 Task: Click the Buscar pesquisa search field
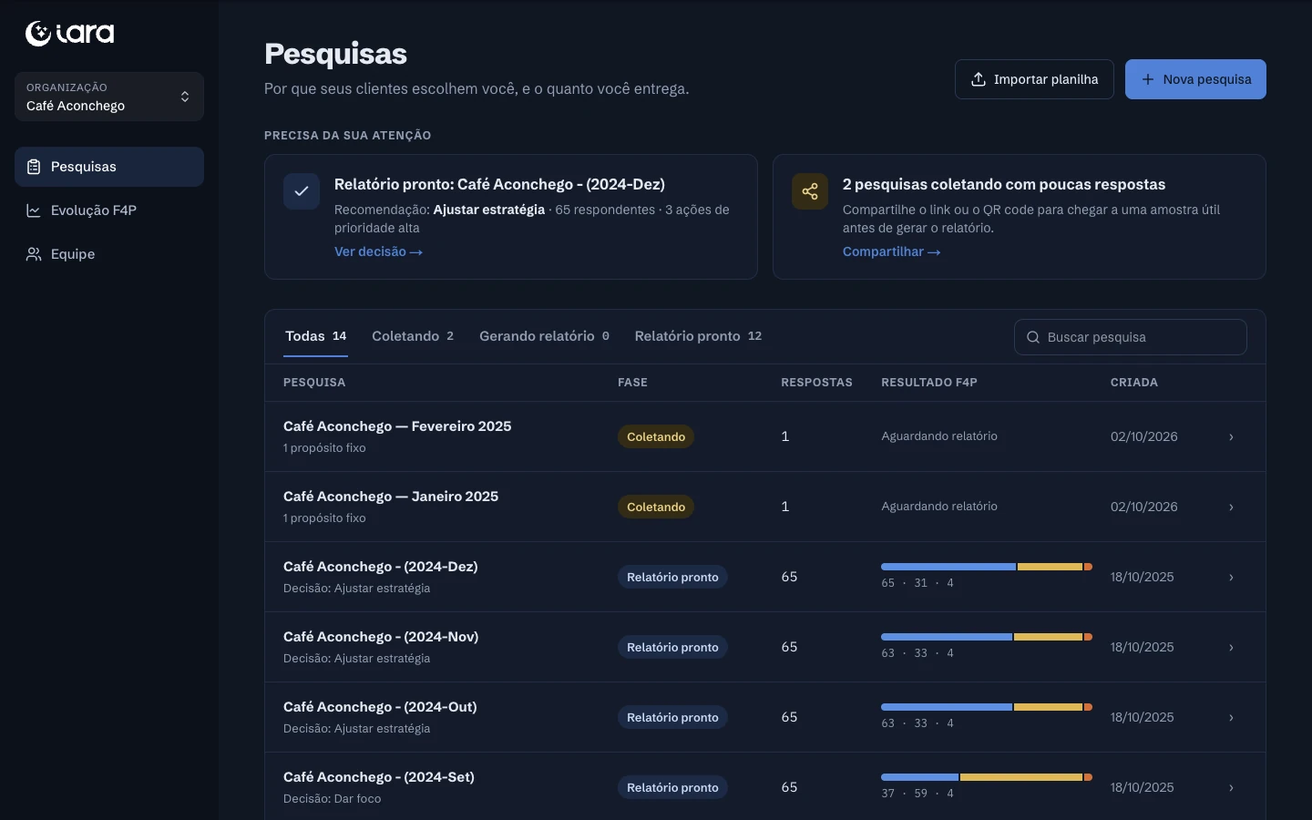[x=1130, y=337]
